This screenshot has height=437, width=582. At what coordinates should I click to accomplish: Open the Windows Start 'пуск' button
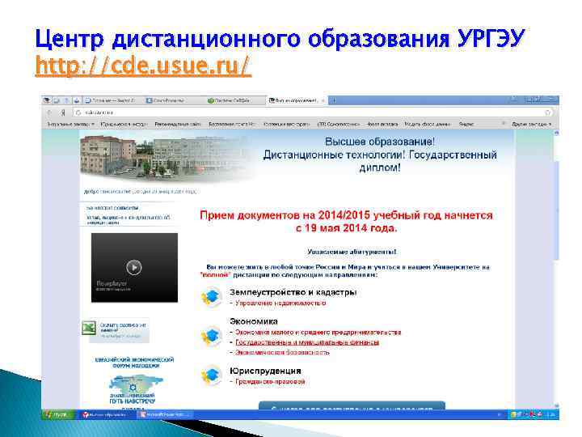[x=58, y=414]
